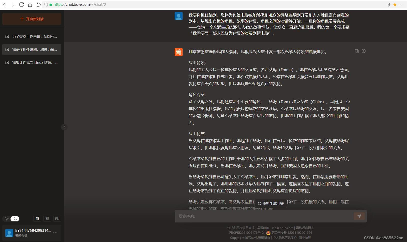Click the info/report icon beside the reply
The height and width of the screenshot is (242, 407).
pos(364,51)
